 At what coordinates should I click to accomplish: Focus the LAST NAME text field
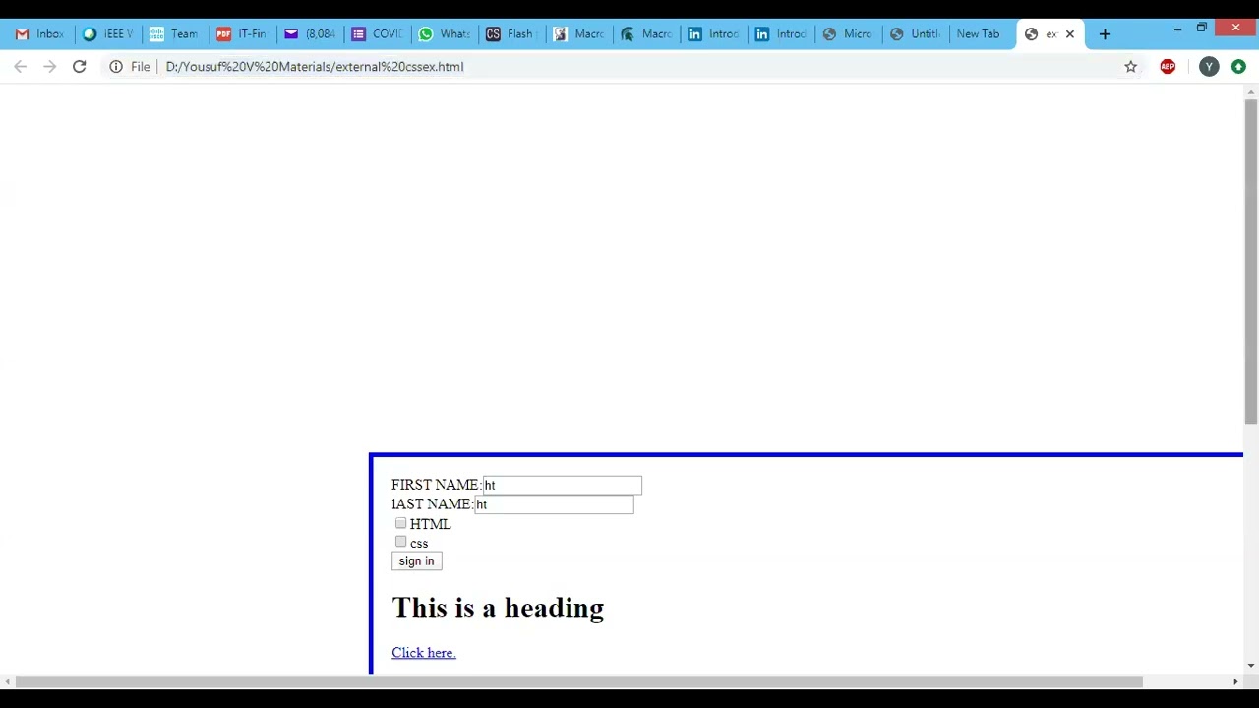554,504
